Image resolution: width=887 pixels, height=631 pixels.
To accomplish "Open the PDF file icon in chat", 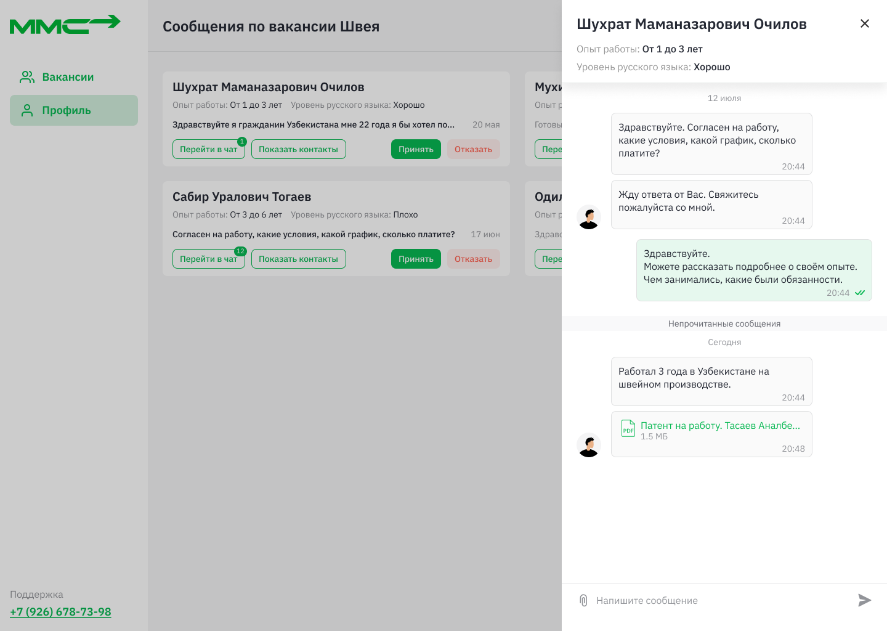I will (x=628, y=429).
